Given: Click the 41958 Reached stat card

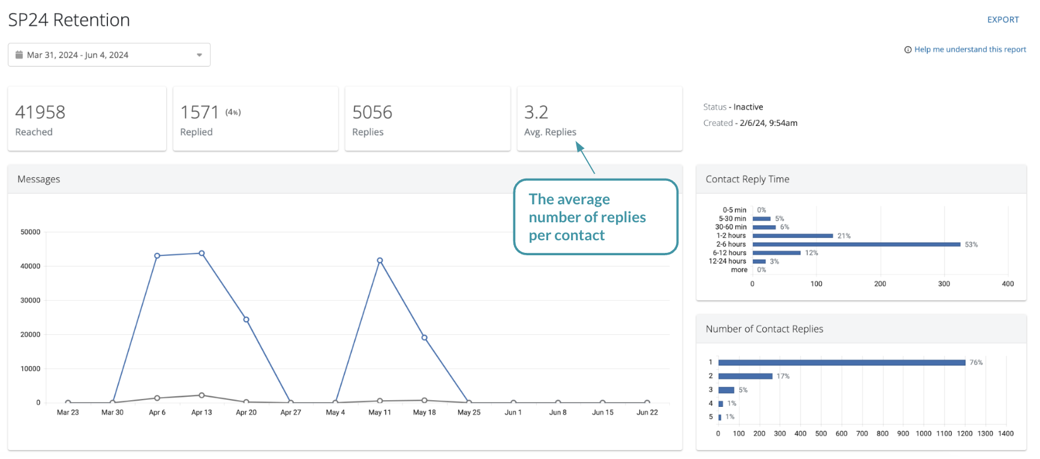Looking at the screenshot, I should 87,119.
